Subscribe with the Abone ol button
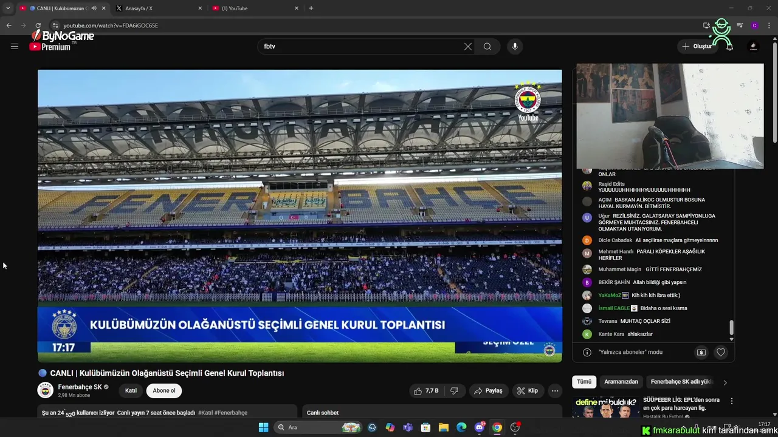The image size is (778, 437). [x=164, y=391]
